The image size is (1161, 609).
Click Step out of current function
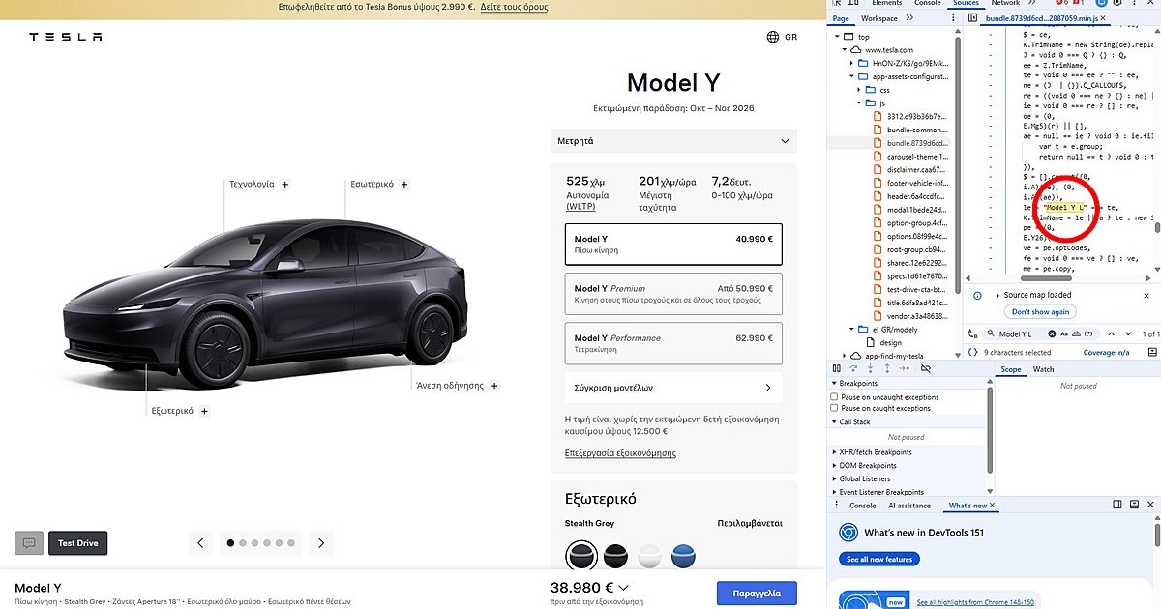(889, 368)
